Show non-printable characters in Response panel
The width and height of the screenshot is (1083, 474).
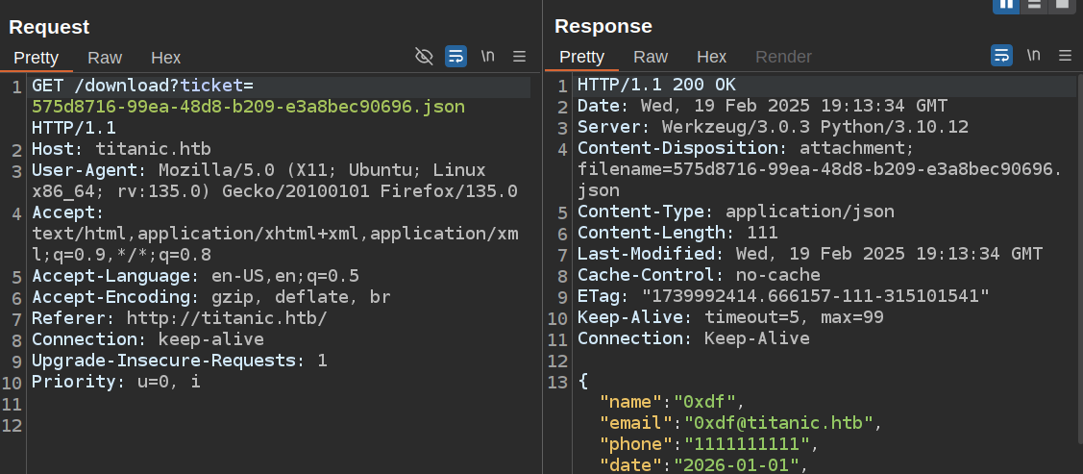coord(1034,56)
